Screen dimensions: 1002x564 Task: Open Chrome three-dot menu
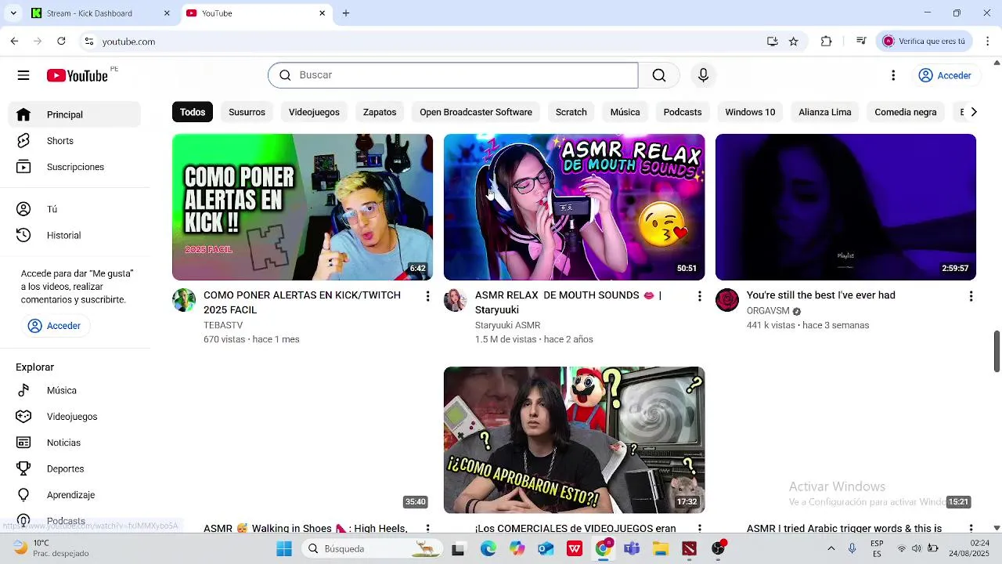988,42
